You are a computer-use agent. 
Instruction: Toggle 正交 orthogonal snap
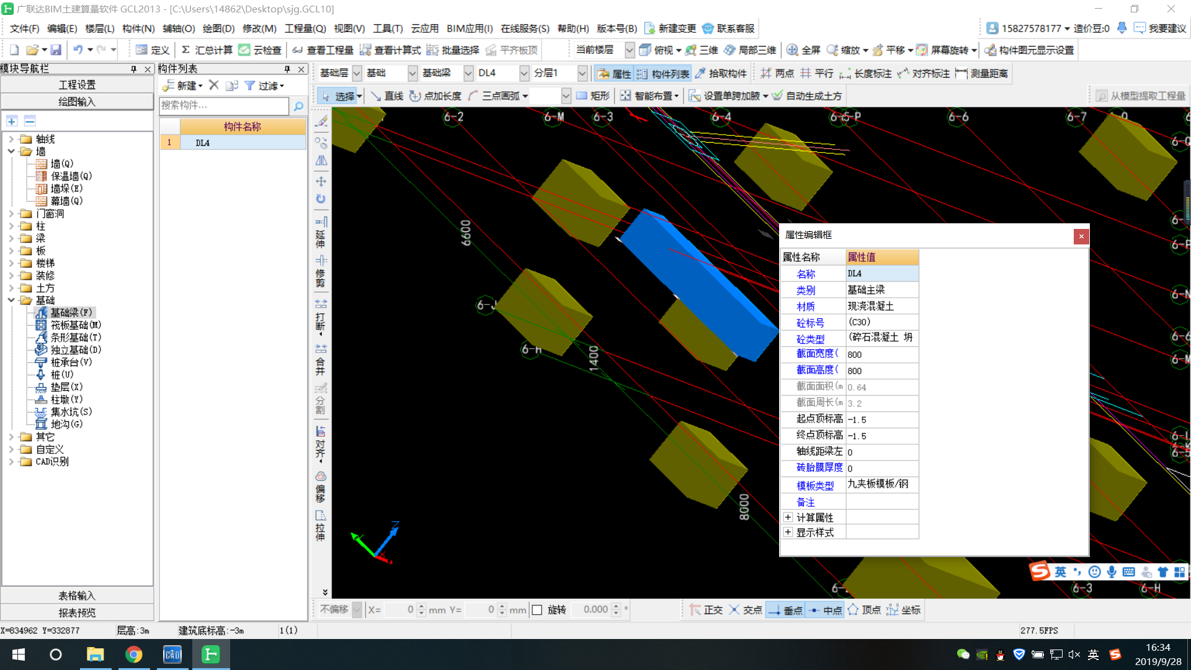(x=707, y=610)
